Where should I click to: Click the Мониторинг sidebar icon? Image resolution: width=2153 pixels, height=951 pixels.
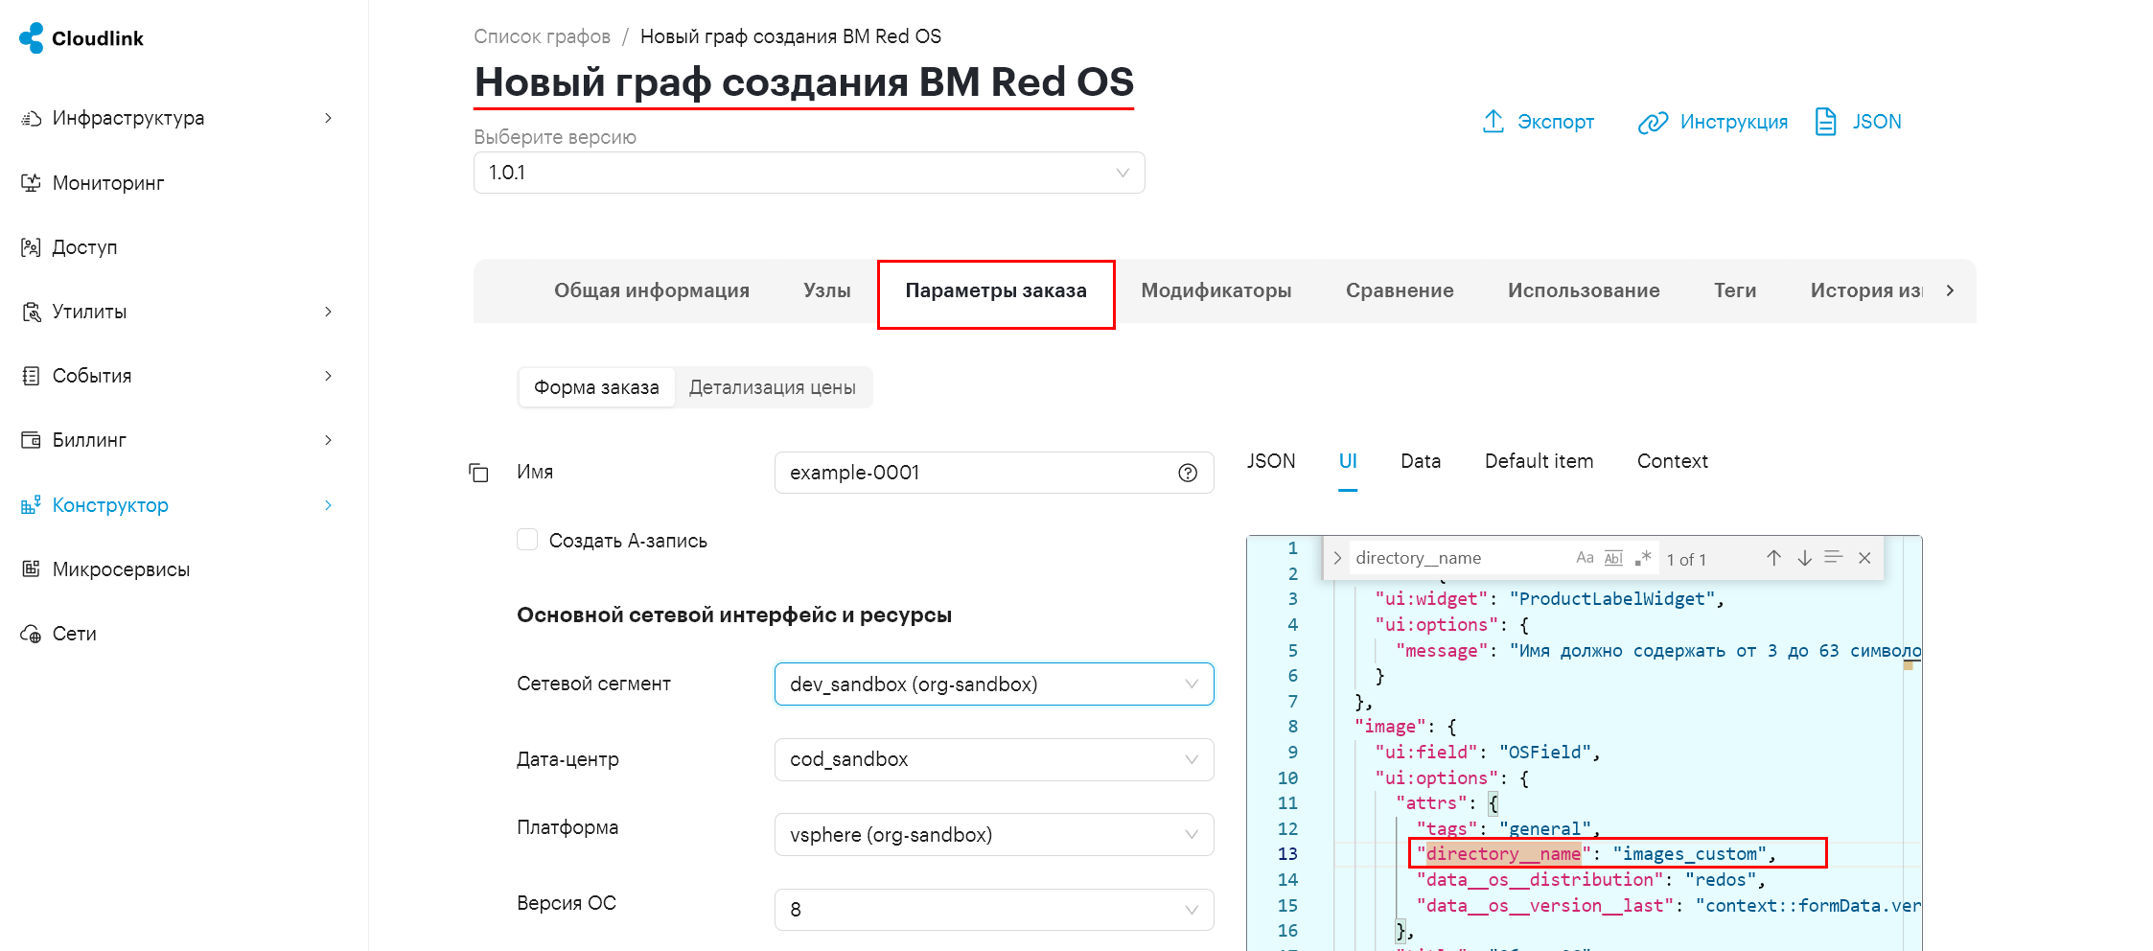pos(32,182)
